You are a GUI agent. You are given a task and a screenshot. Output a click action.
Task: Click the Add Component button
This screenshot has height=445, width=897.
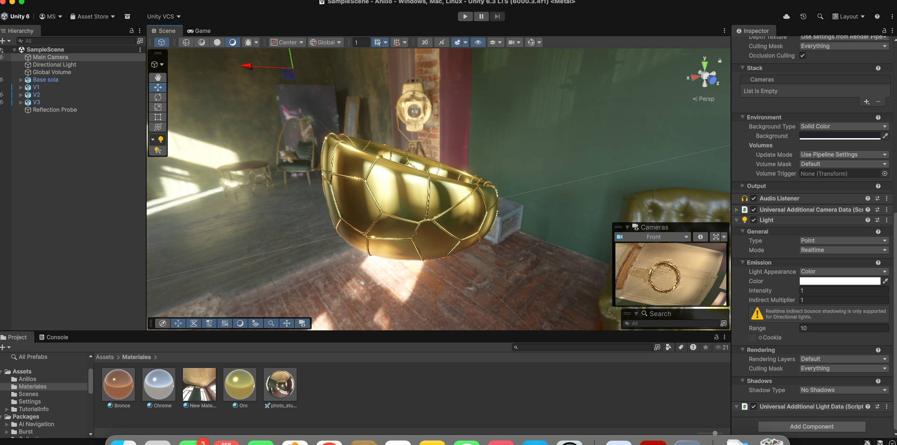pos(812,427)
